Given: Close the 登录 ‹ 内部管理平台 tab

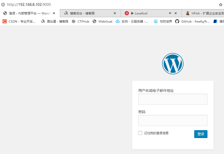Looking at the screenshot, I should pos(54,13).
